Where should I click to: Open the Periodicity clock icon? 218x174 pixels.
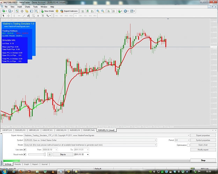tap(126, 11)
